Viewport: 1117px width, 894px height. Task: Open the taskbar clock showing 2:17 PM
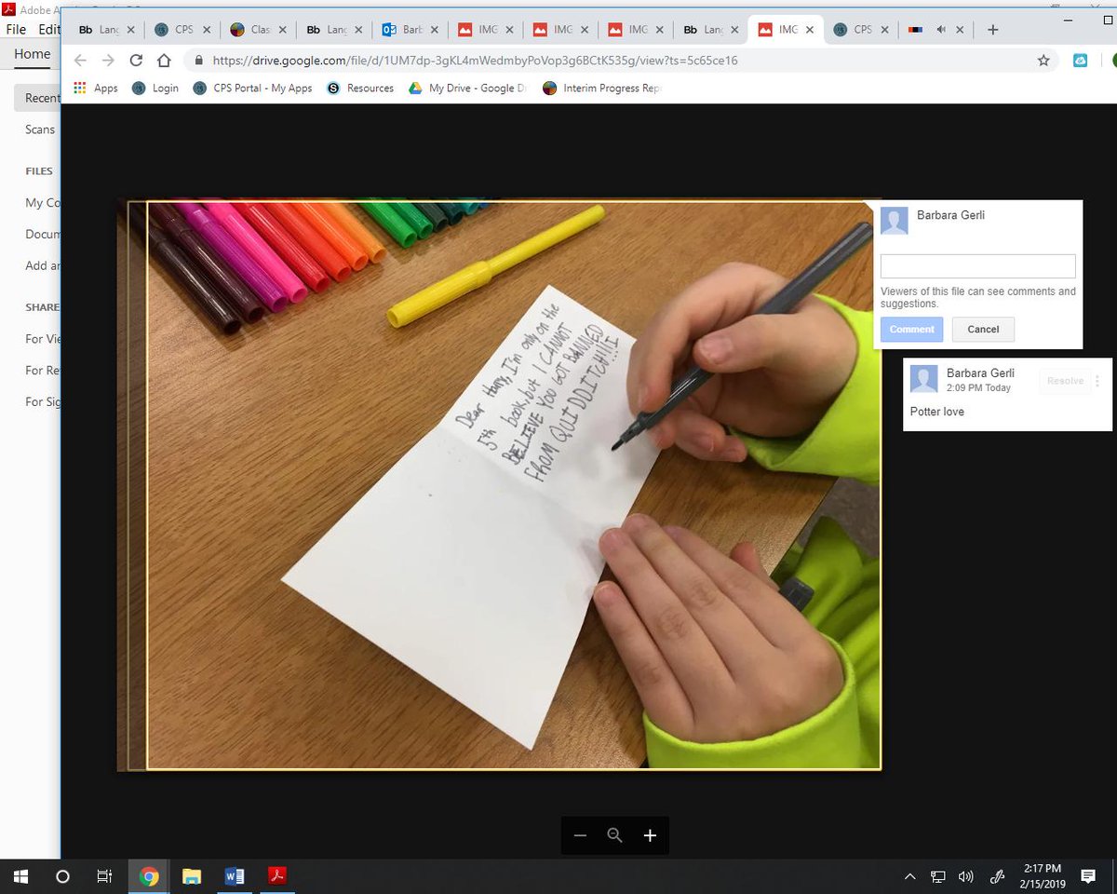[x=1043, y=876]
